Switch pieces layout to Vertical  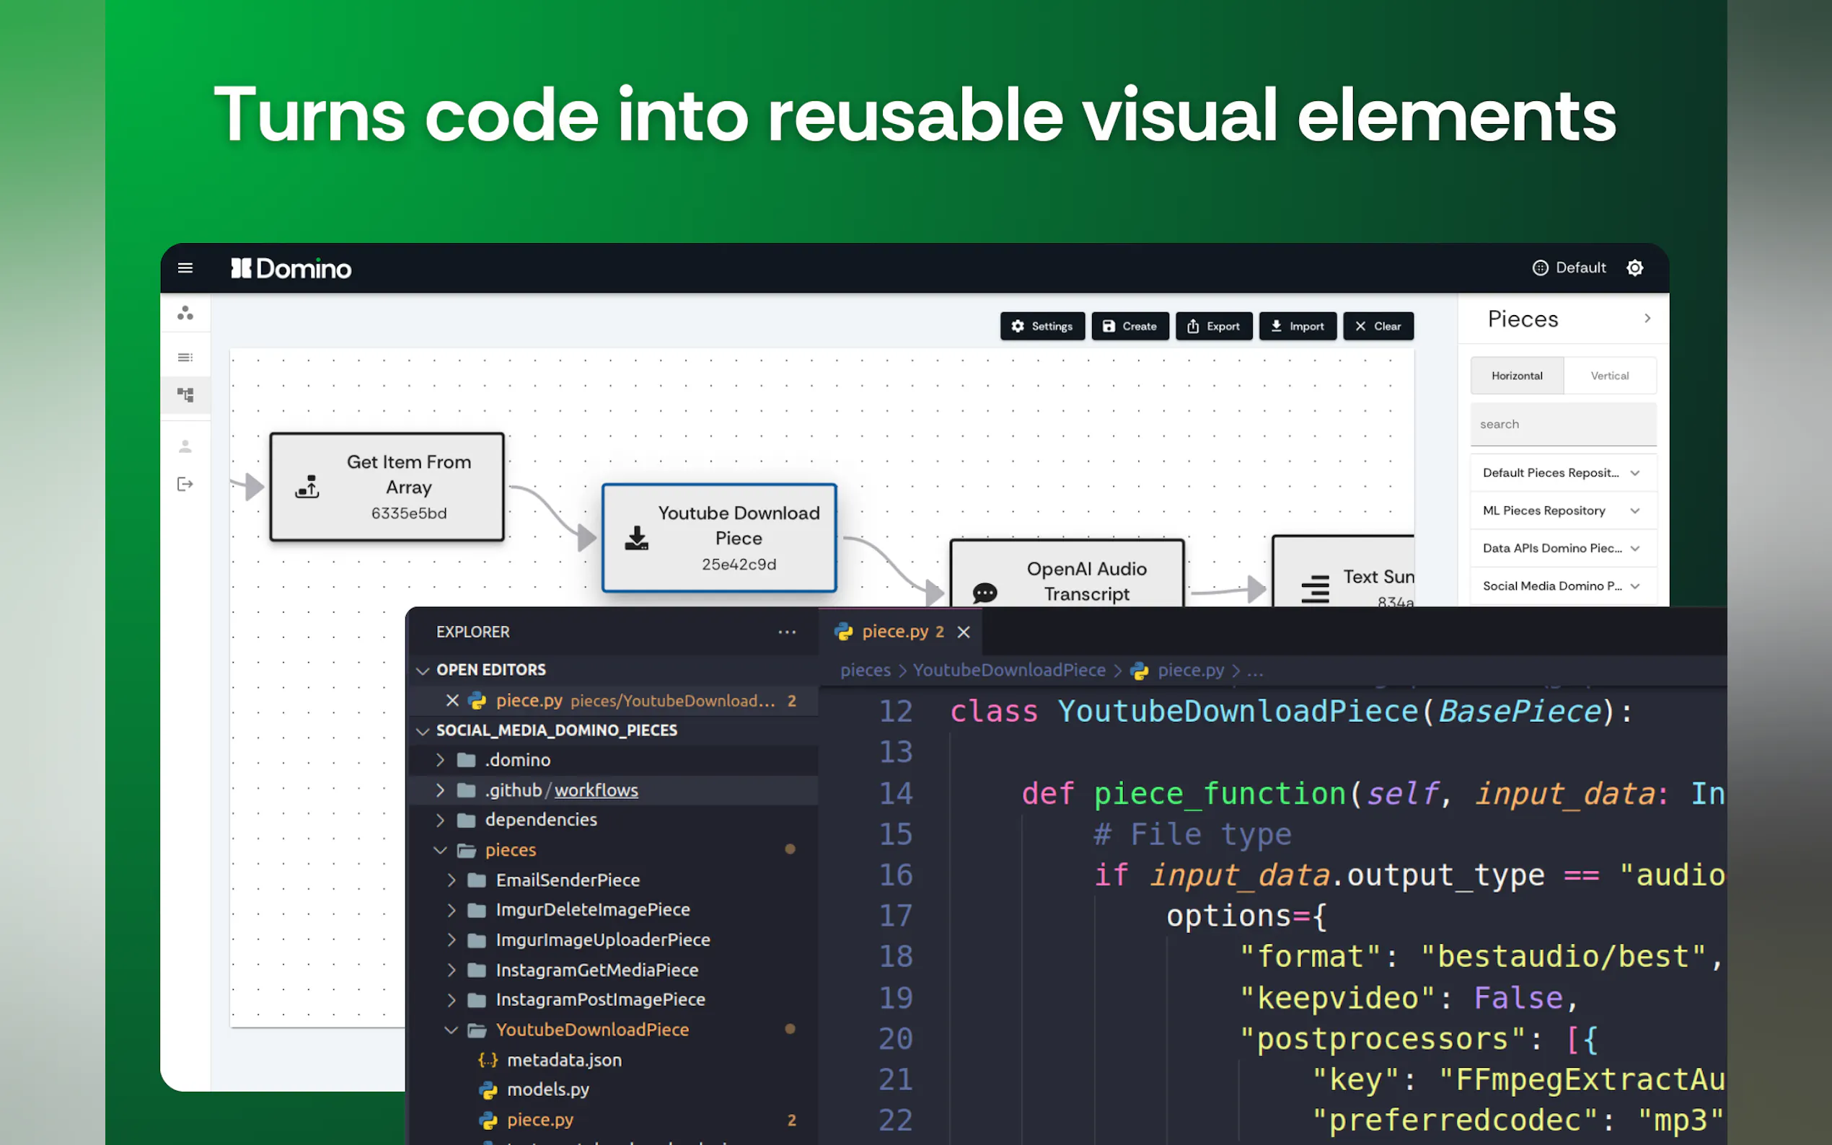tap(1608, 376)
